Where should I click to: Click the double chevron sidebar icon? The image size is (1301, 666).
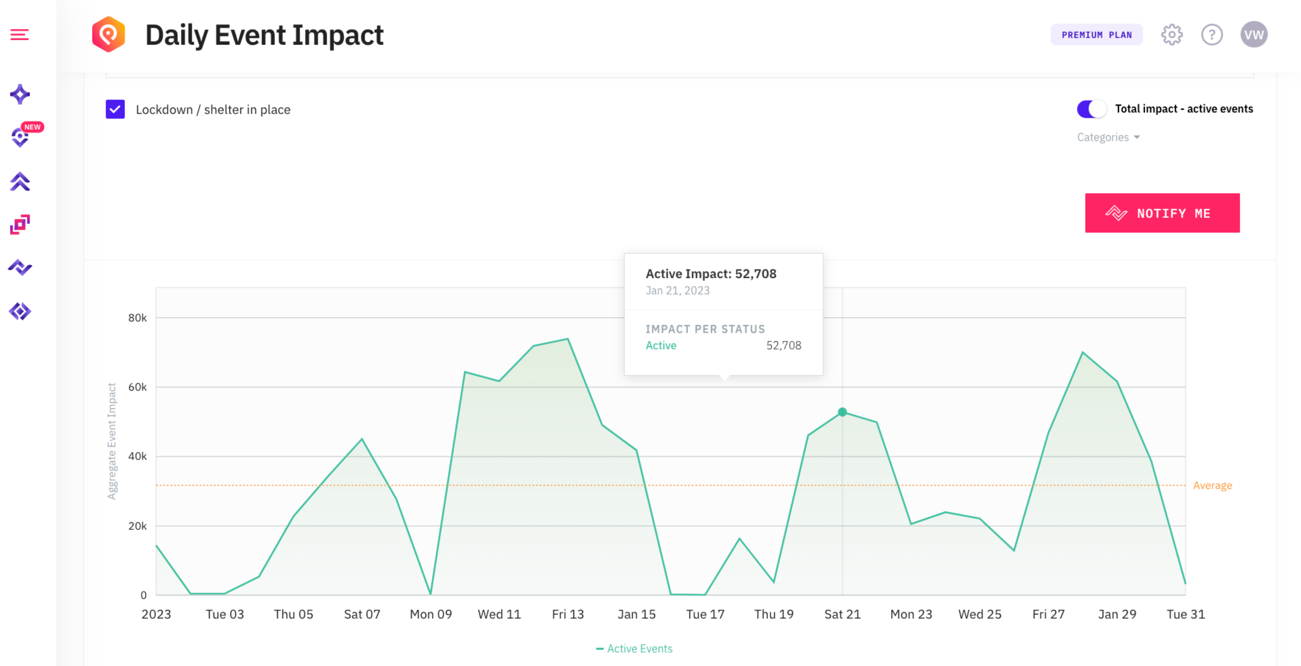point(20,181)
